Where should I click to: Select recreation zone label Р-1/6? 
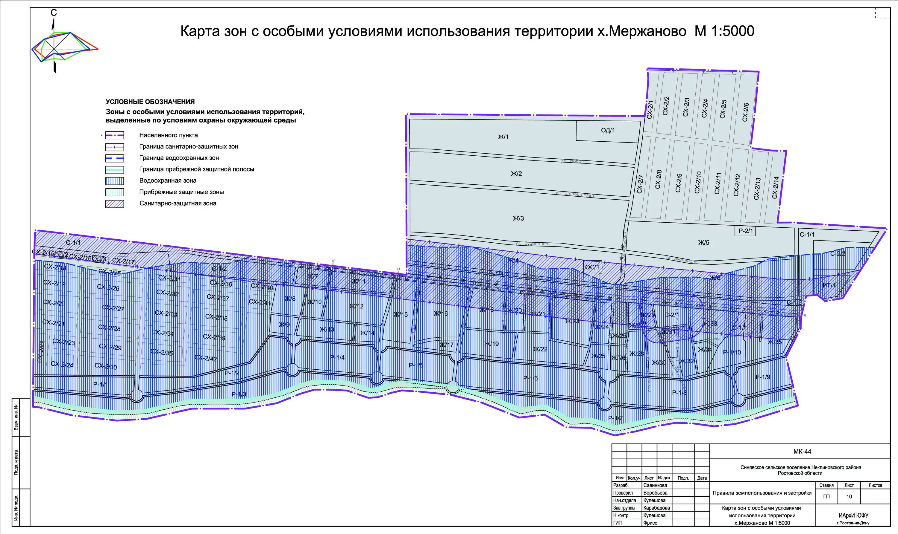click(530, 378)
